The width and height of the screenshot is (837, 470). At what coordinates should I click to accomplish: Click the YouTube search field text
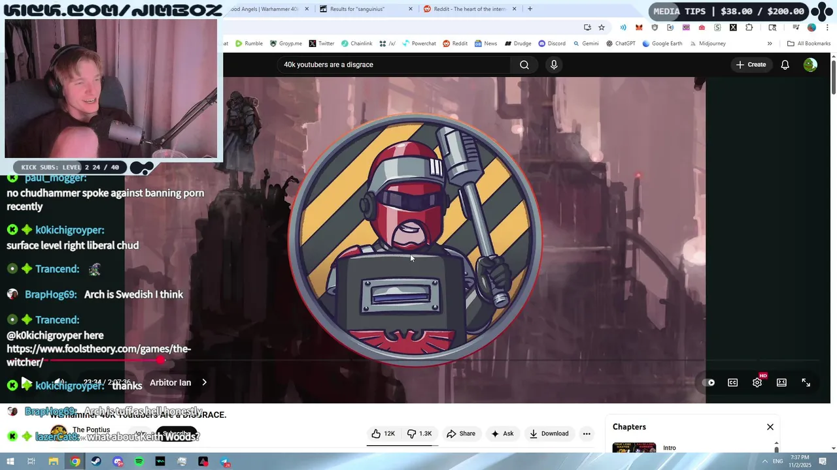click(x=328, y=65)
